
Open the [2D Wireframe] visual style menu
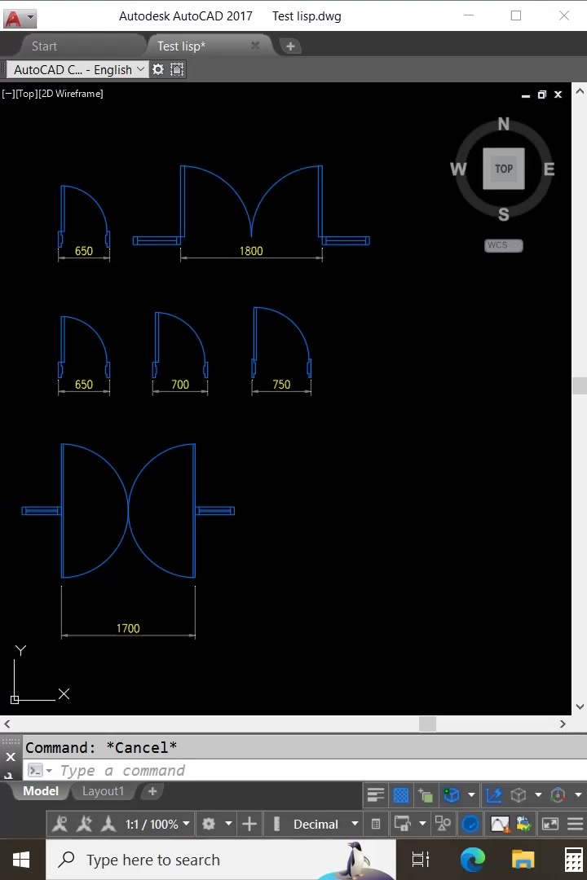pos(71,94)
